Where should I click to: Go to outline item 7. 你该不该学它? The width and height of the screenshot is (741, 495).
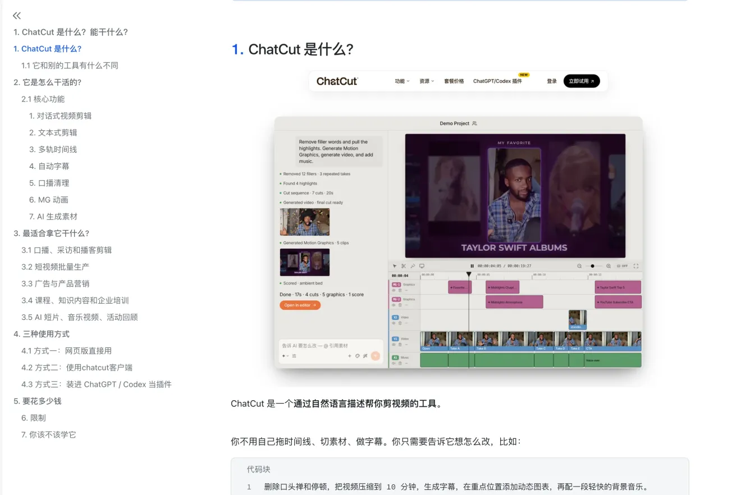click(49, 435)
